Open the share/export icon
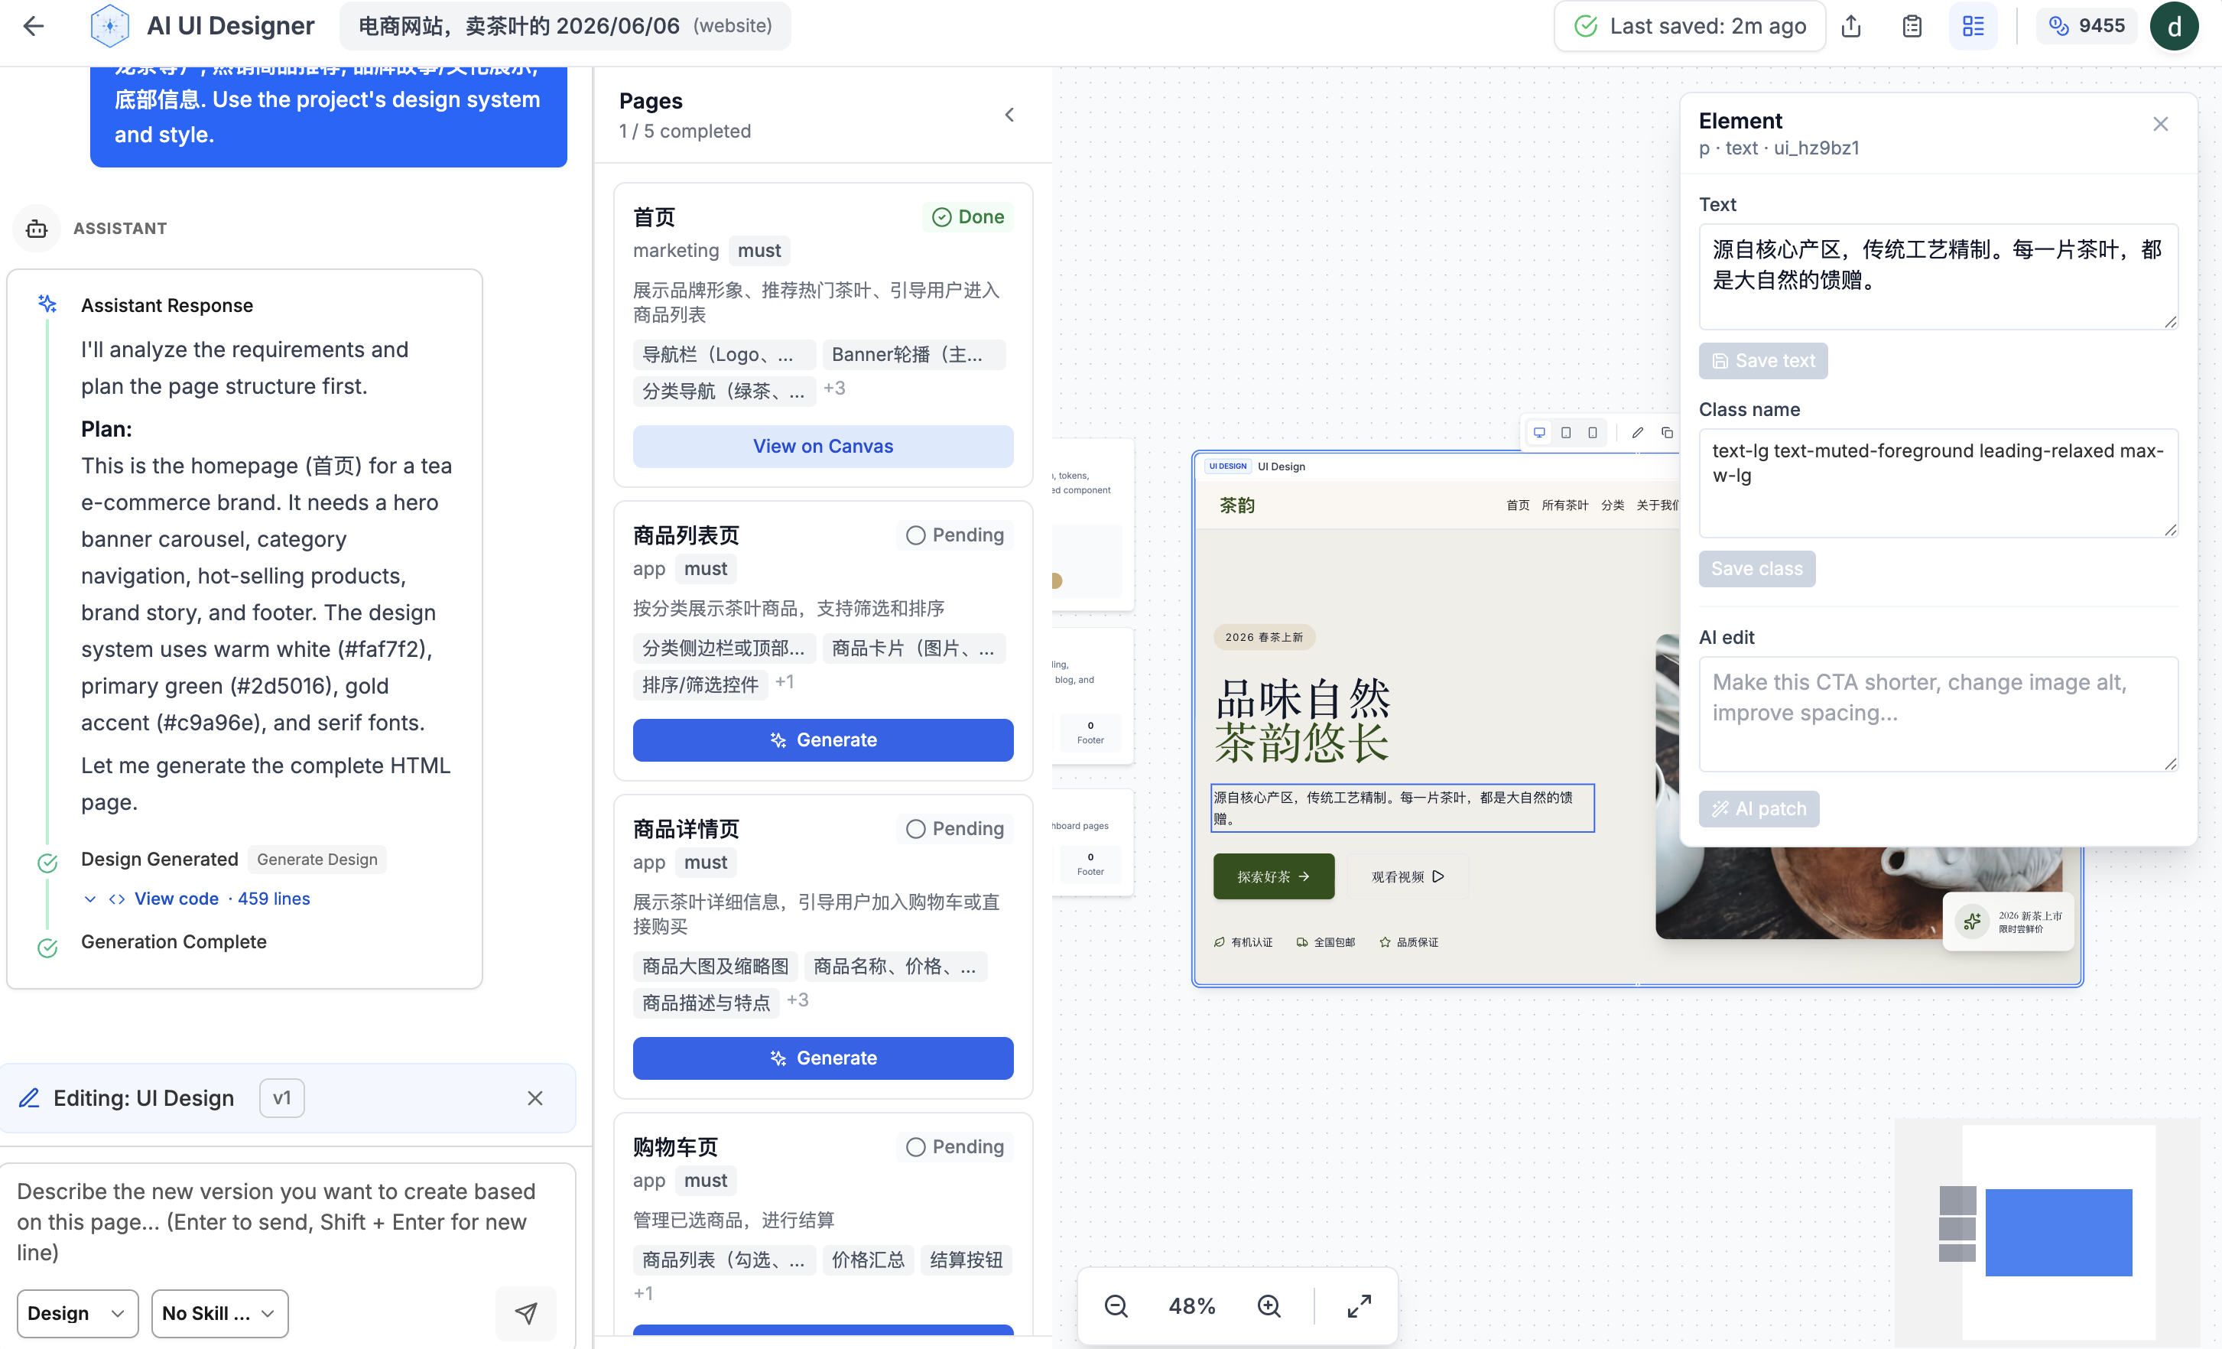The width and height of the screenshot is (2222, 1349). pos(1851,26)
